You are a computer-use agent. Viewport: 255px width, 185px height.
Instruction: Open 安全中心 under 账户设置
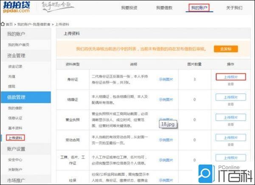(x=15, y=160)
